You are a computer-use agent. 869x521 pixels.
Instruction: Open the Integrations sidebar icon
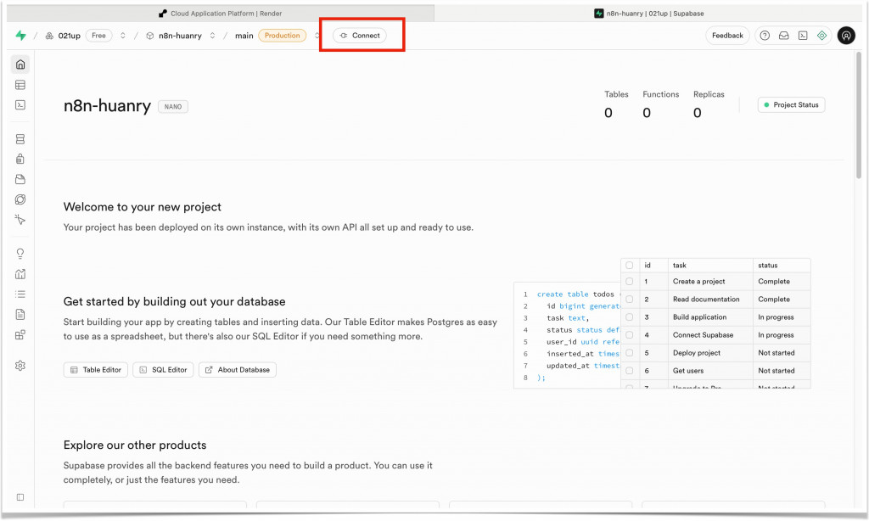click(20, 335)
